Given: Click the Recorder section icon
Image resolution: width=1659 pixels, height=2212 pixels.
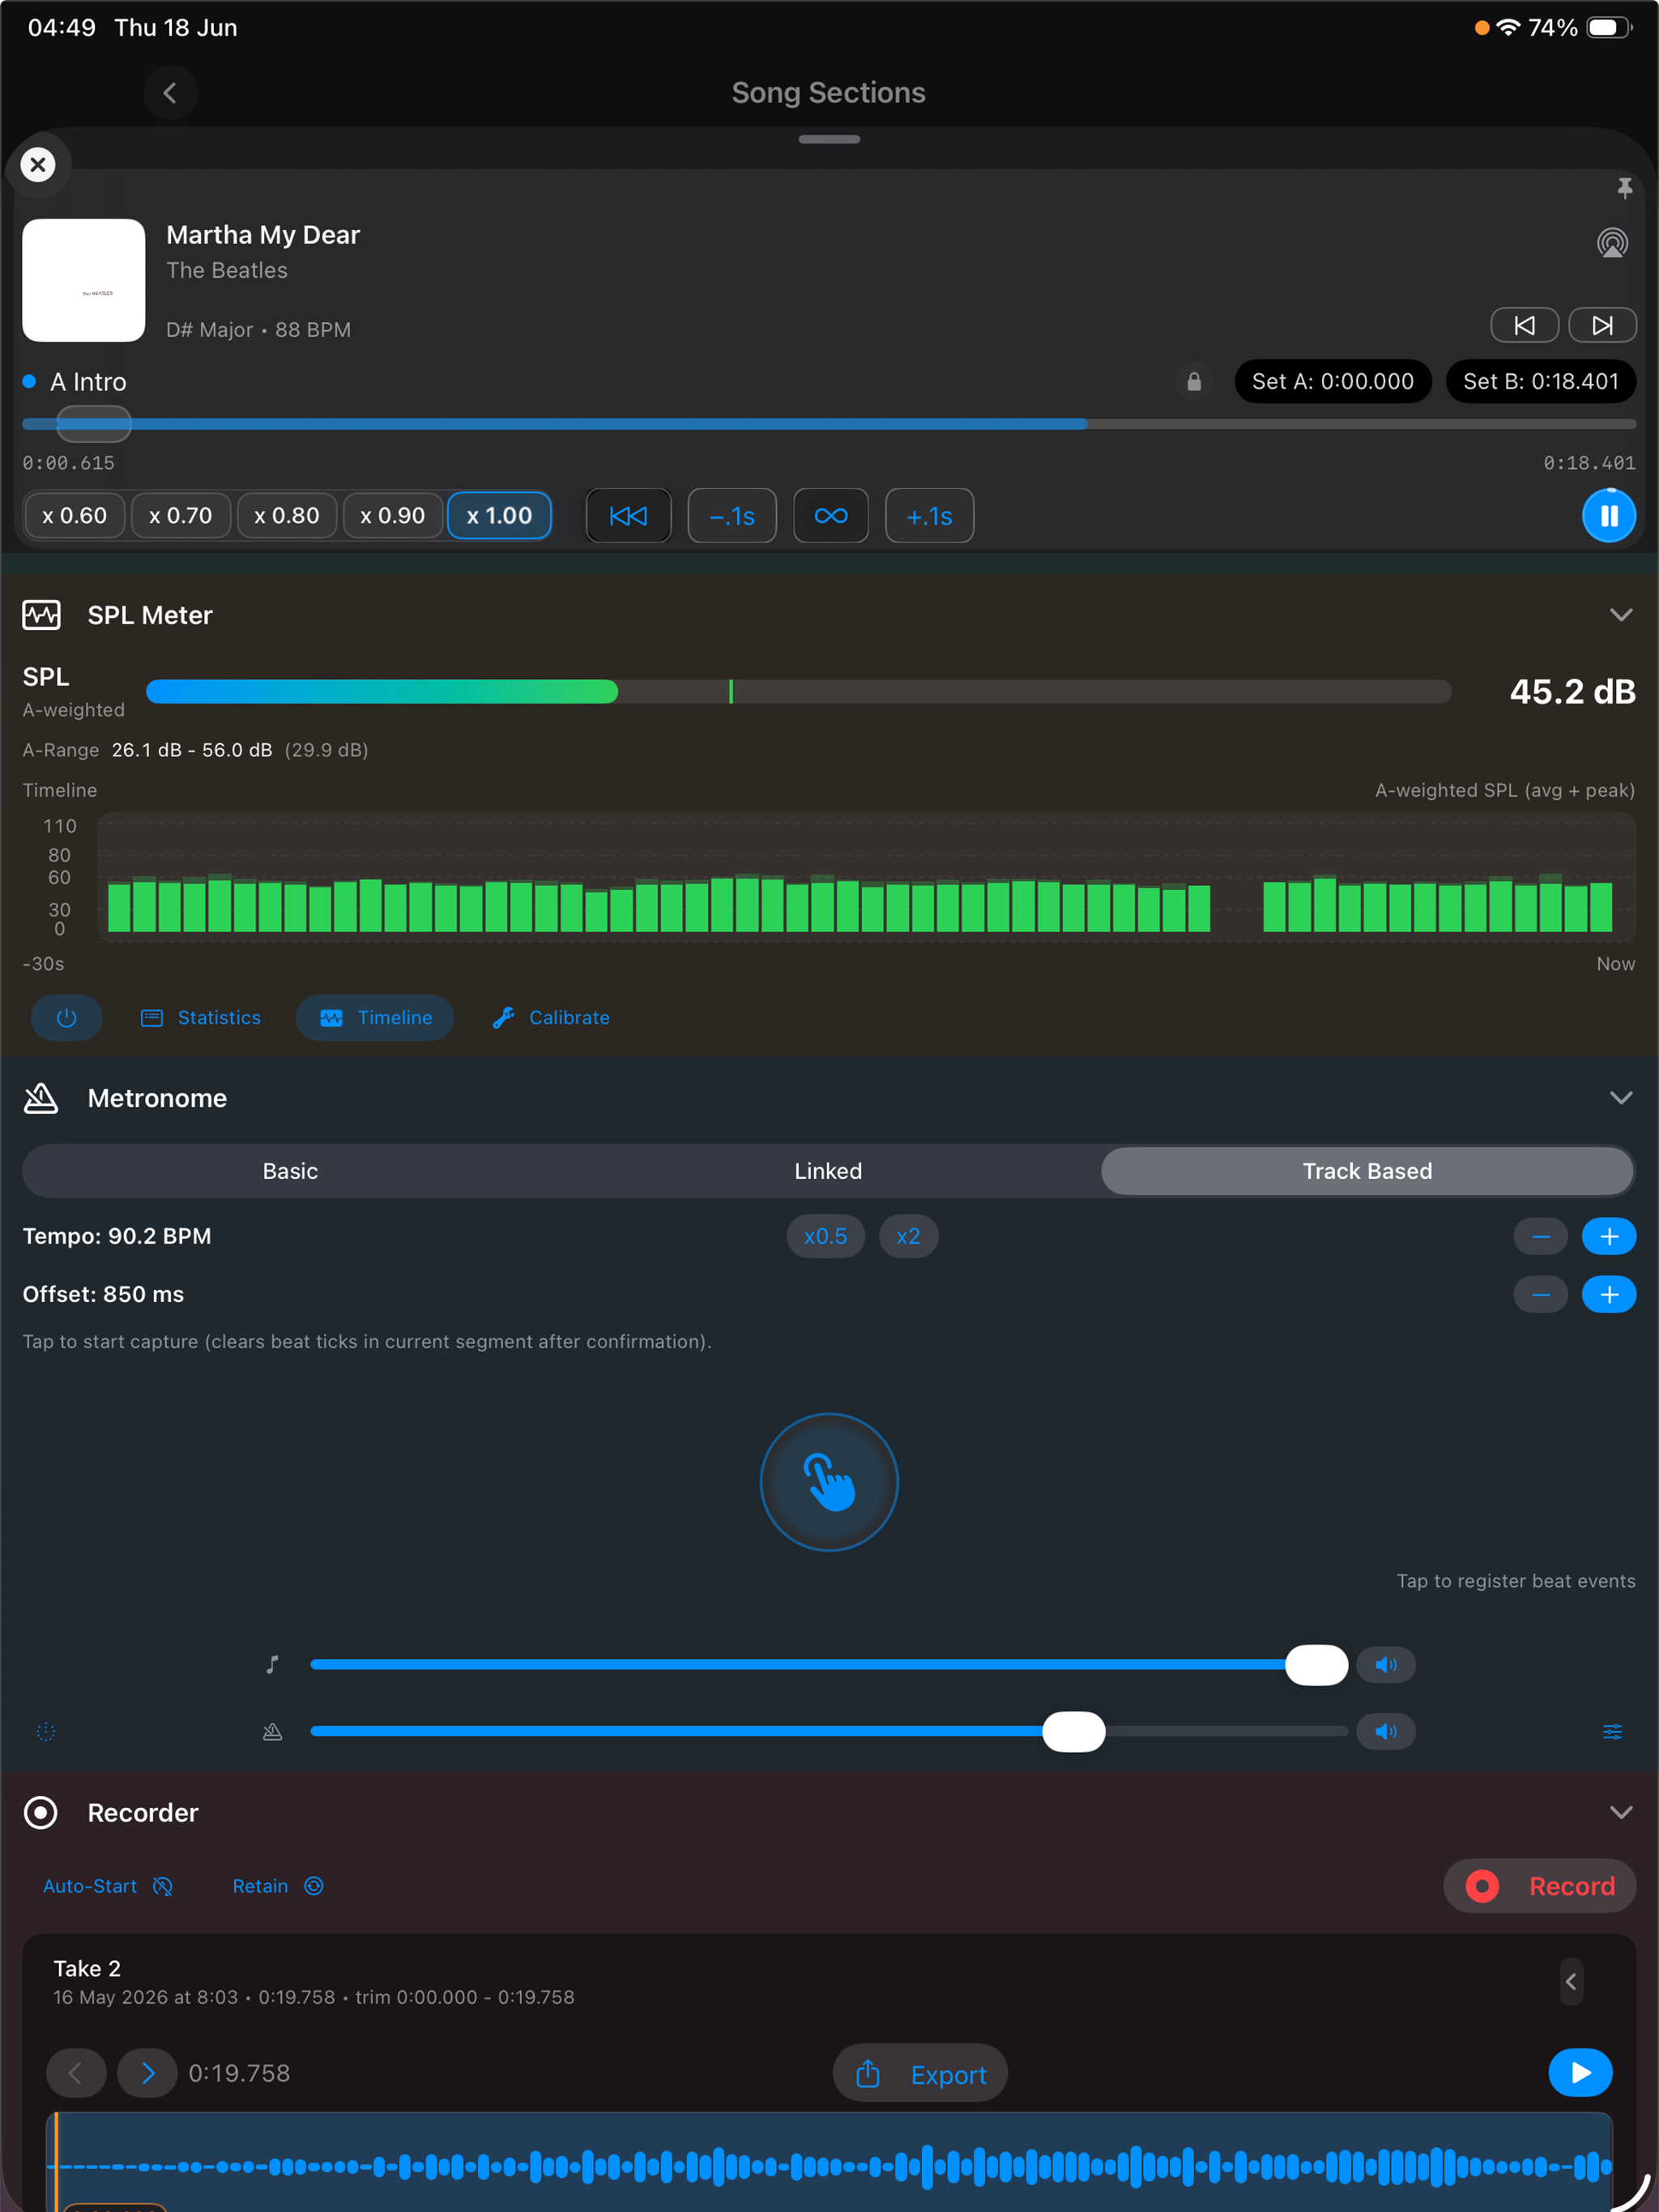Looking at the screenshot, I should 41,1813.
